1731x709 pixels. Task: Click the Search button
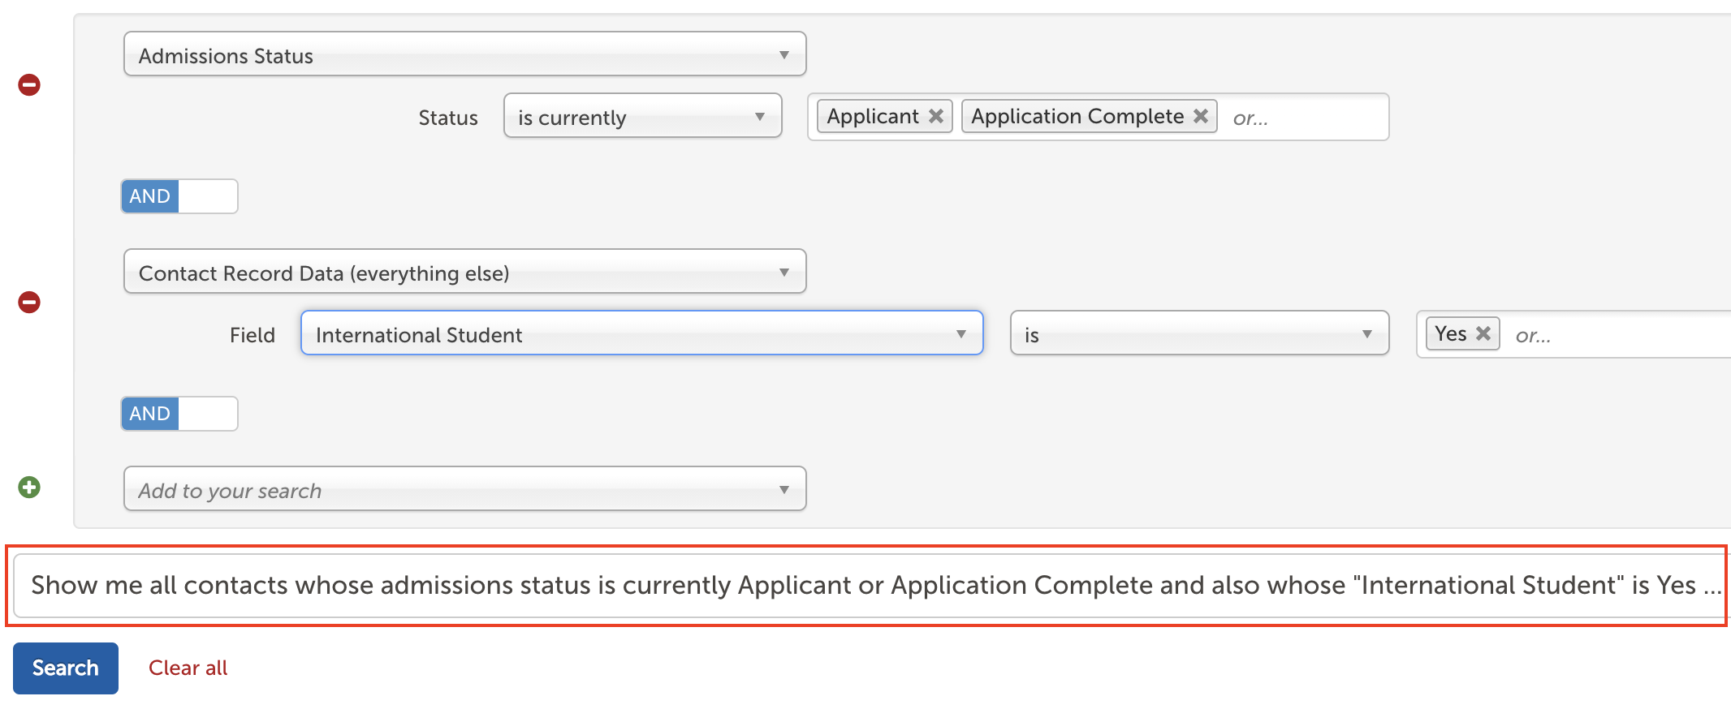[66, 668]
